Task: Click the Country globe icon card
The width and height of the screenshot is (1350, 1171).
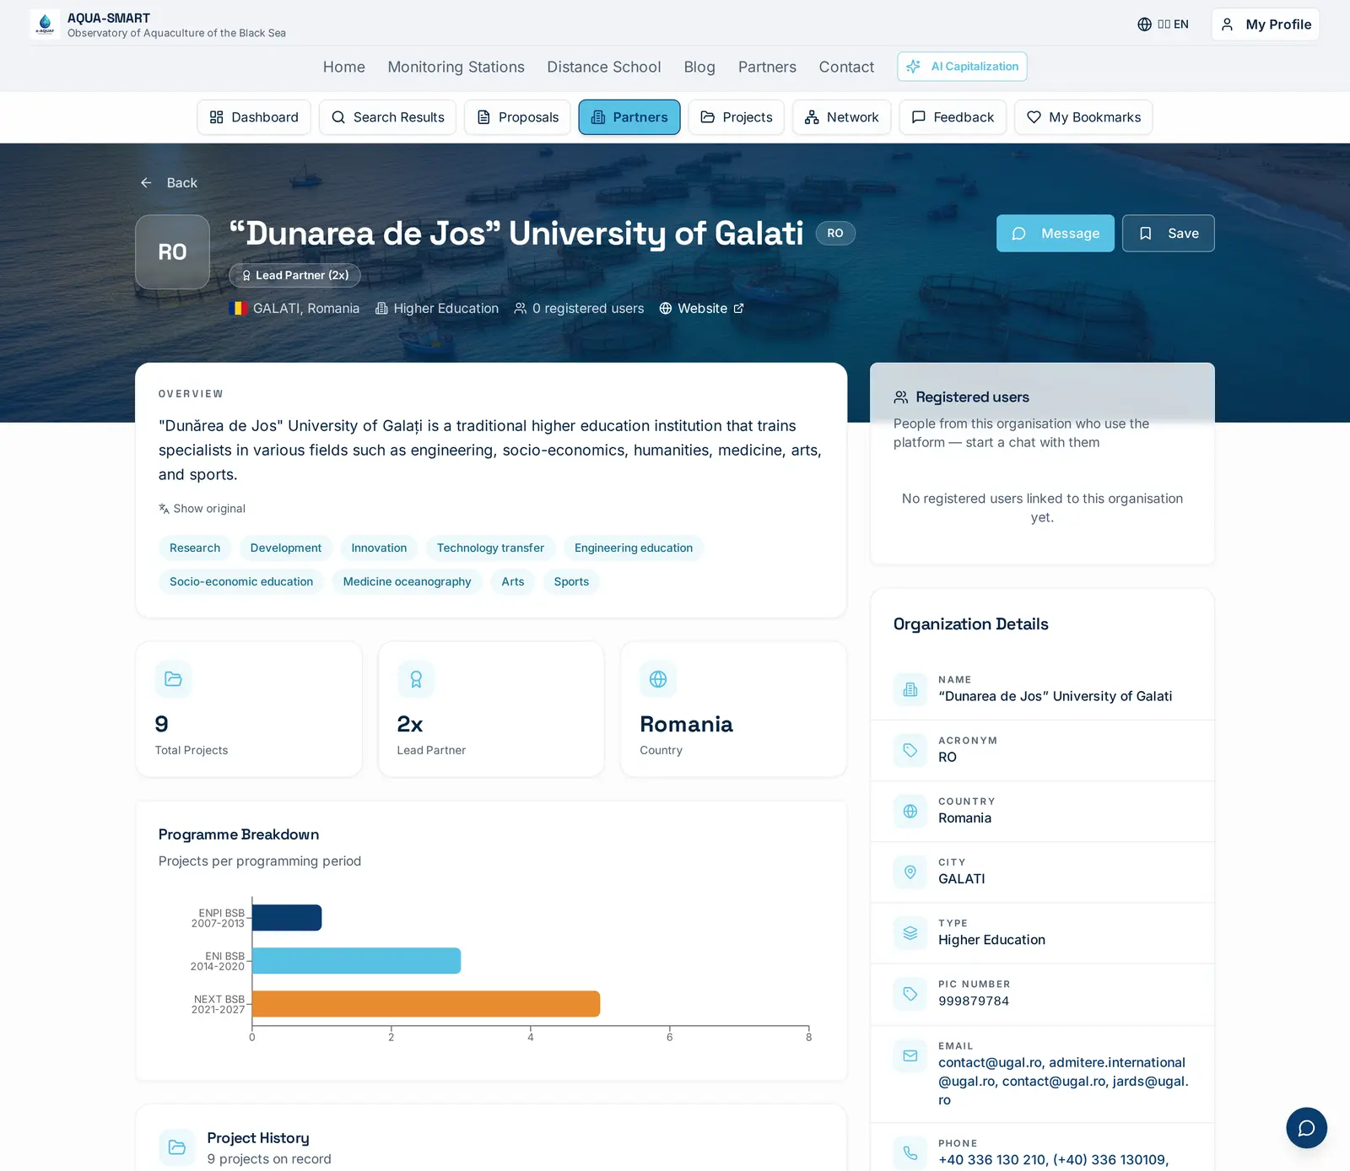Action: 658,679
